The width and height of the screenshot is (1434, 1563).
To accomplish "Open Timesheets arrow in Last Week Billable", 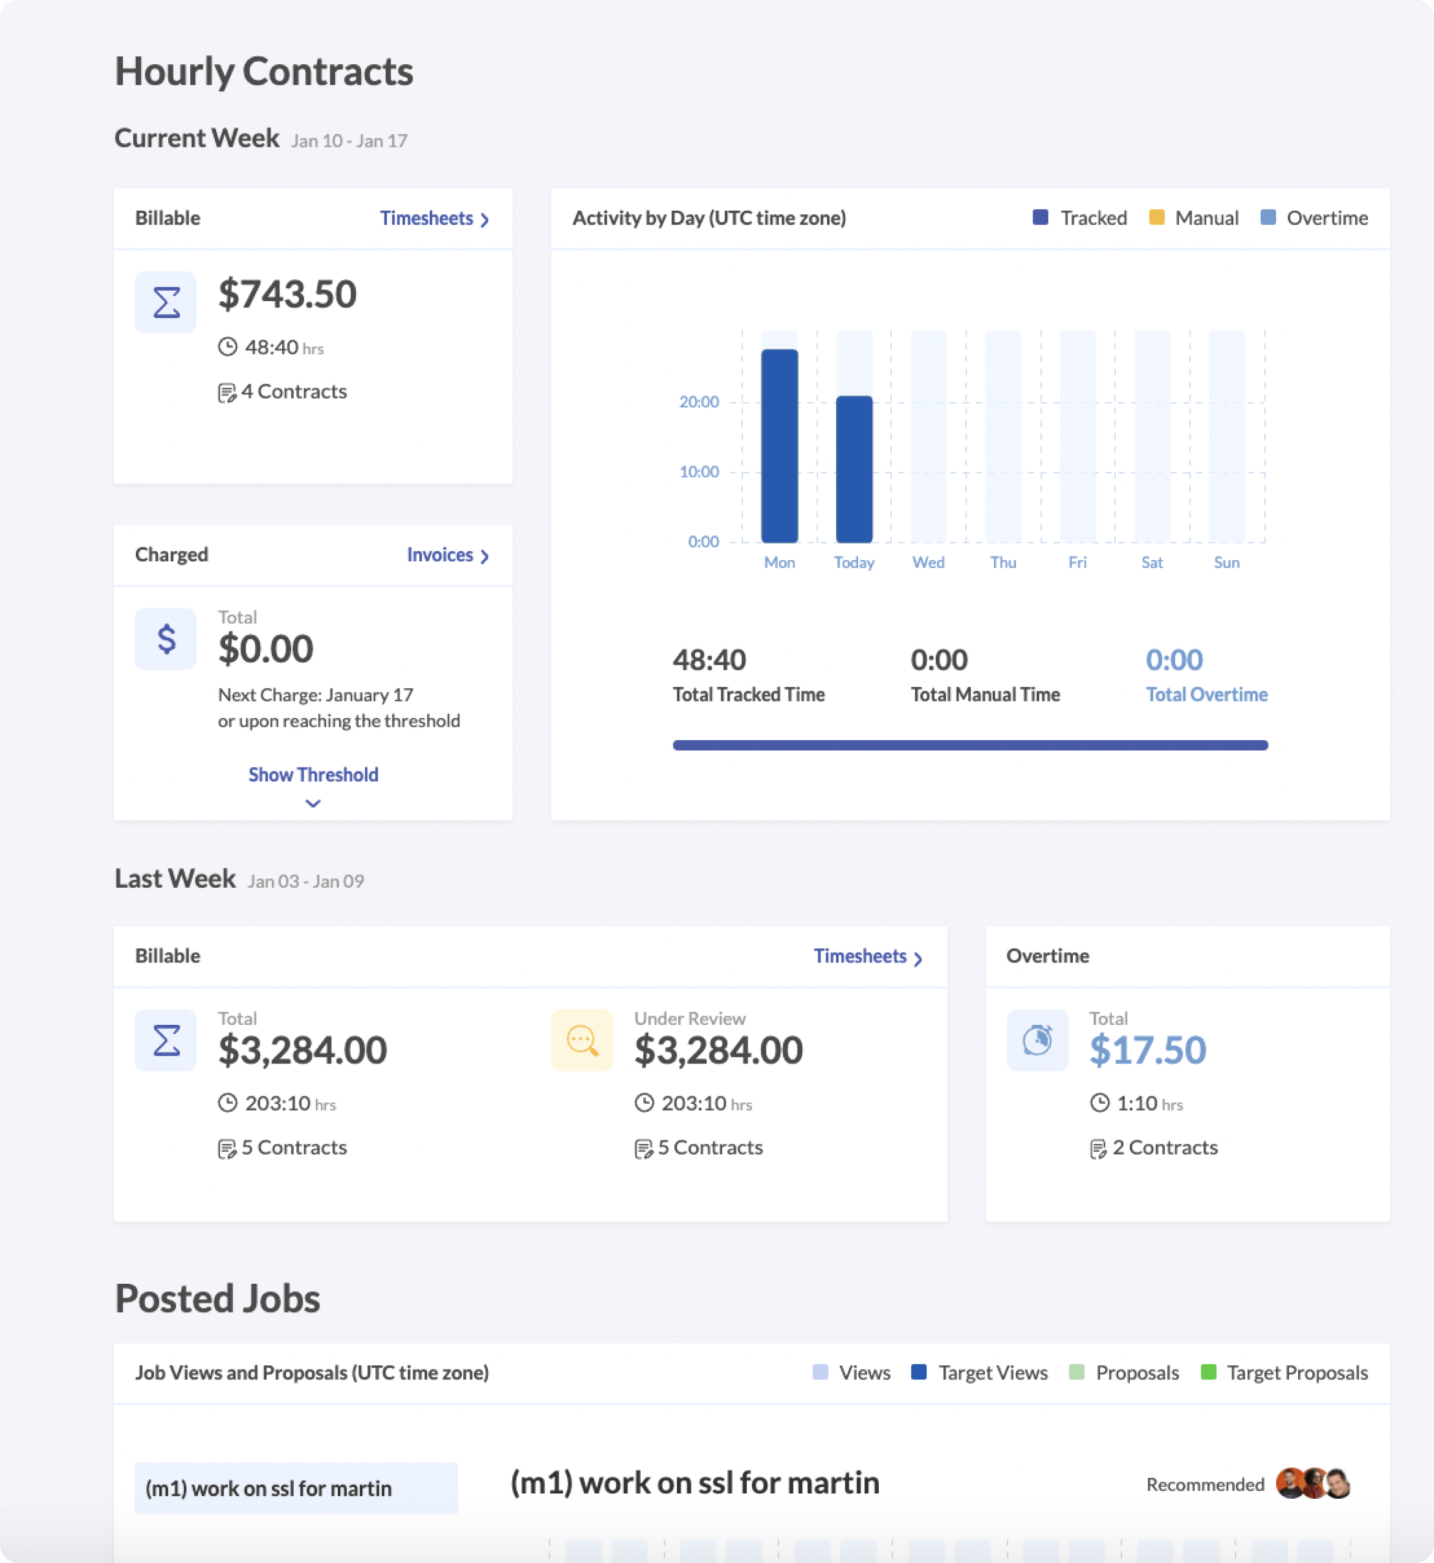I will tap(918, 959).
